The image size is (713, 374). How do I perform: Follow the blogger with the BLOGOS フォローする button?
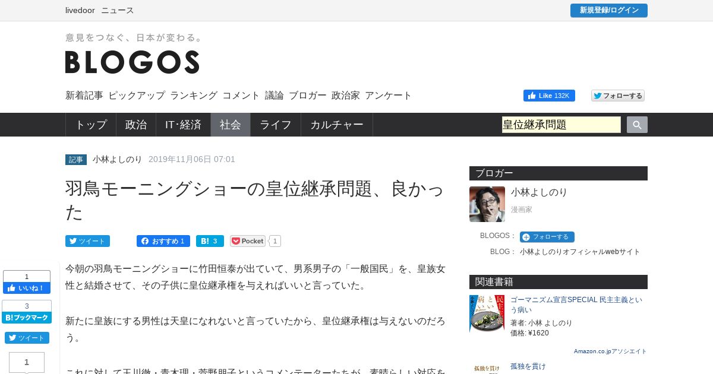pyautogui.click(x=547, y=237)
